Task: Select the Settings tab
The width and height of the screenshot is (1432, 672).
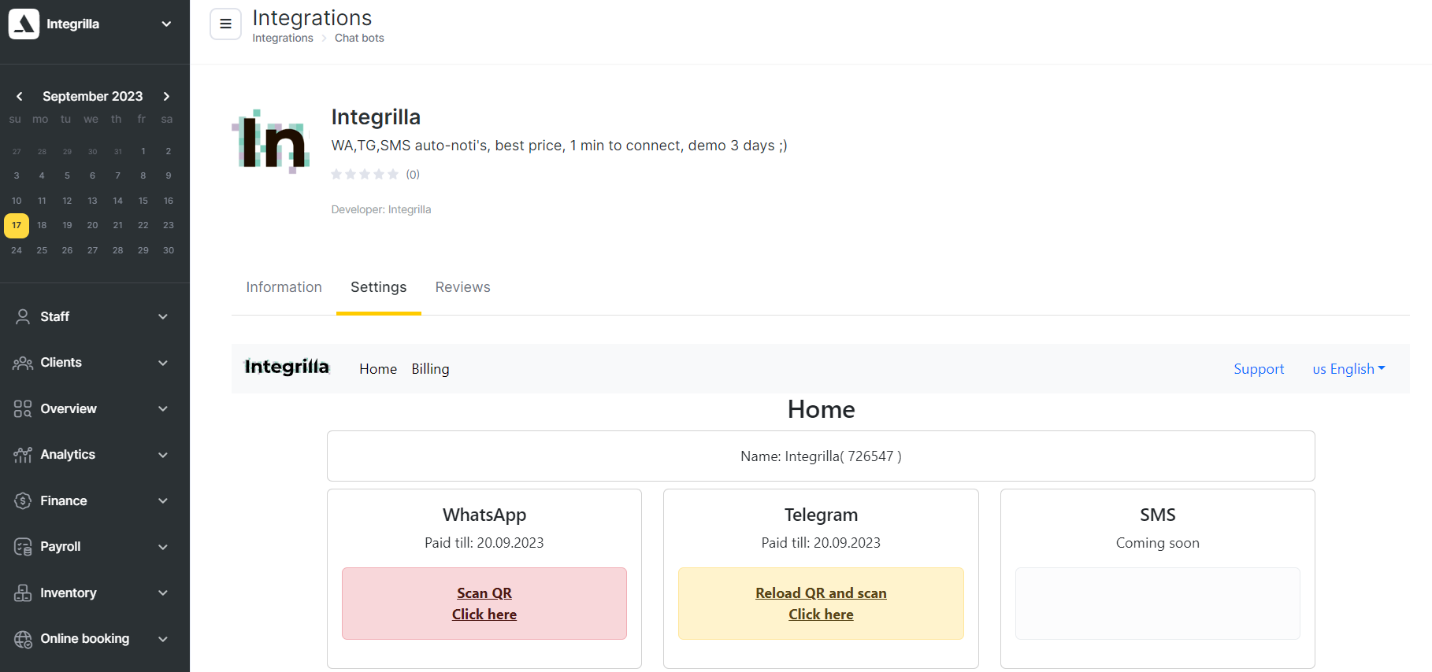Action: pyautogui.click(x=379, y=287)
